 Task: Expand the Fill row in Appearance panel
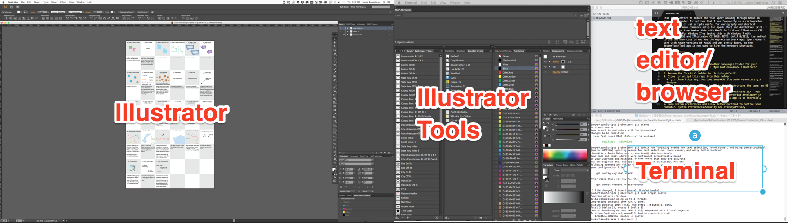tap(549, 67)
